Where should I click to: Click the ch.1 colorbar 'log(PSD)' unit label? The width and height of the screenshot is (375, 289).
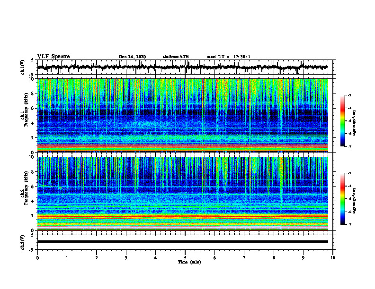pos(355,123)
